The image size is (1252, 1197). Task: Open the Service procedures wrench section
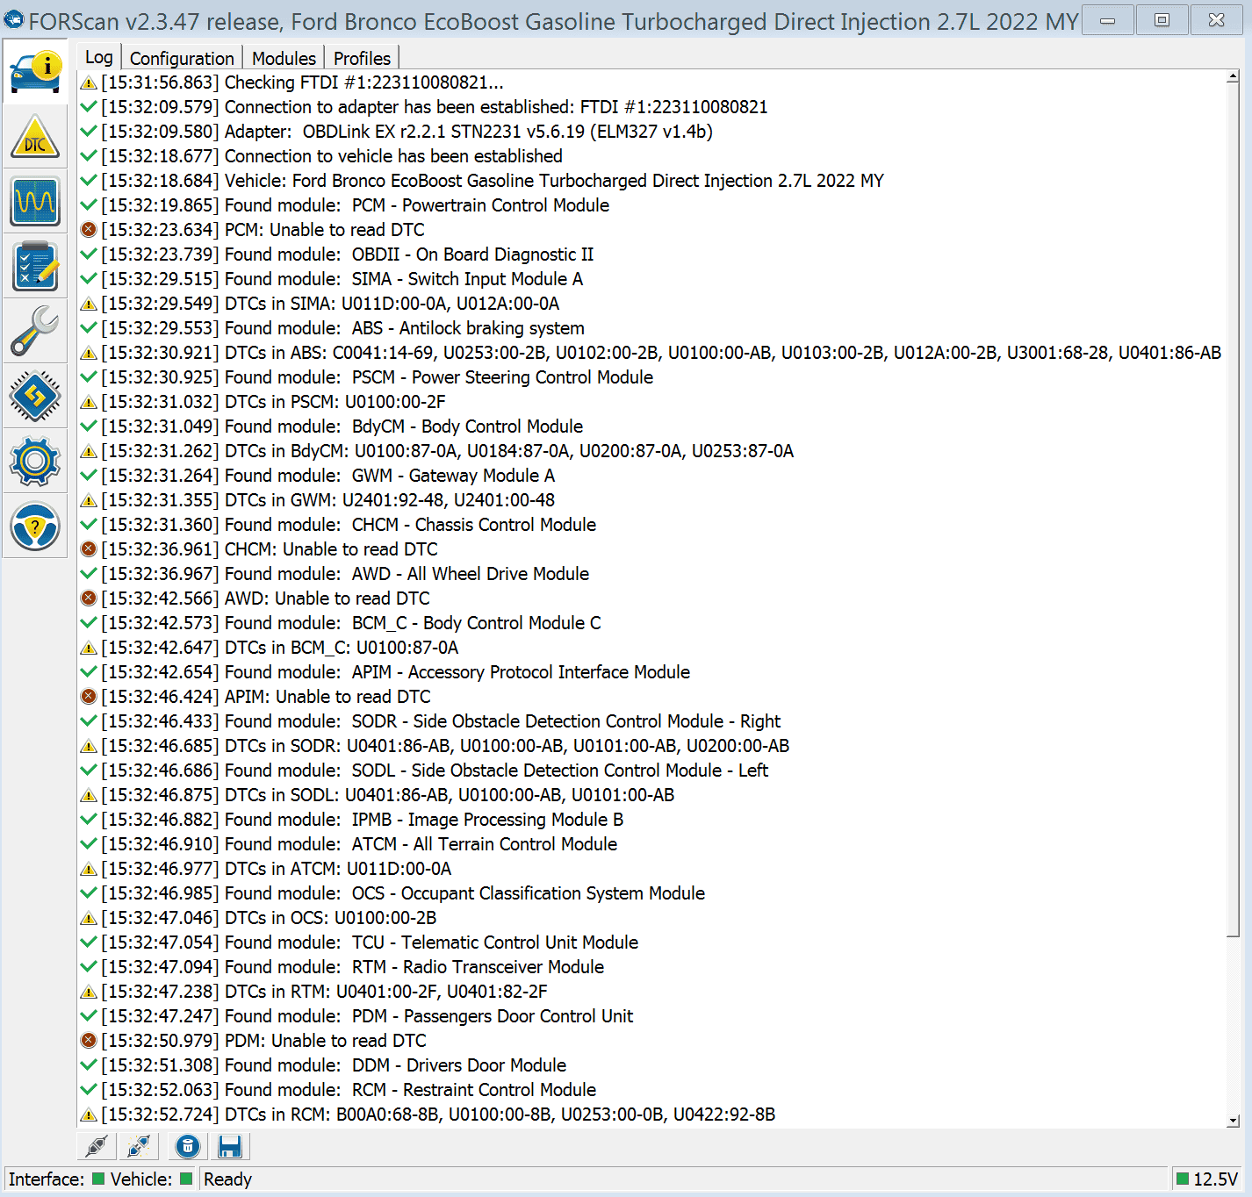[x=35, y=332]
